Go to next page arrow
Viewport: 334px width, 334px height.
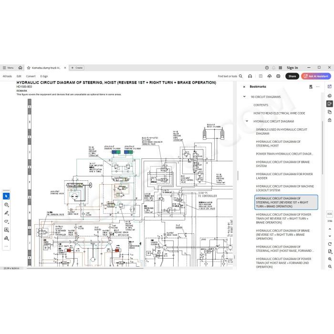330,236
